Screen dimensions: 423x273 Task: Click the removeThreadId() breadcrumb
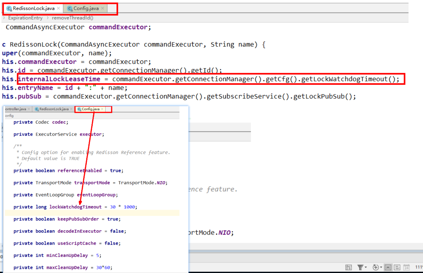pyautogui.click(x=72, y=18)
